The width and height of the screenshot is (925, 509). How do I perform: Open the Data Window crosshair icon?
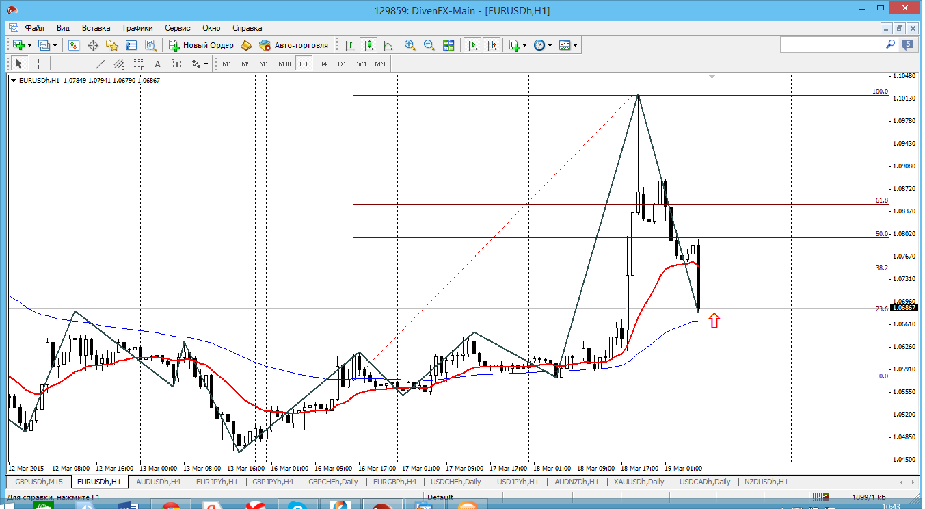93,45
